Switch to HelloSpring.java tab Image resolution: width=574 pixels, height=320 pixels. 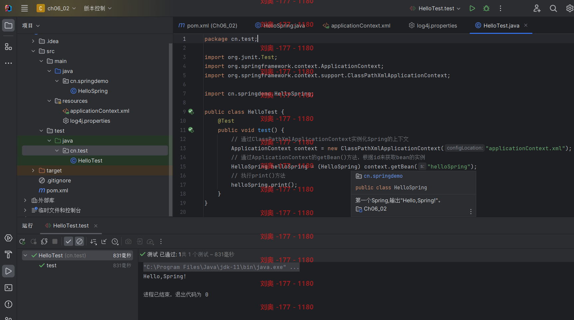280,26
